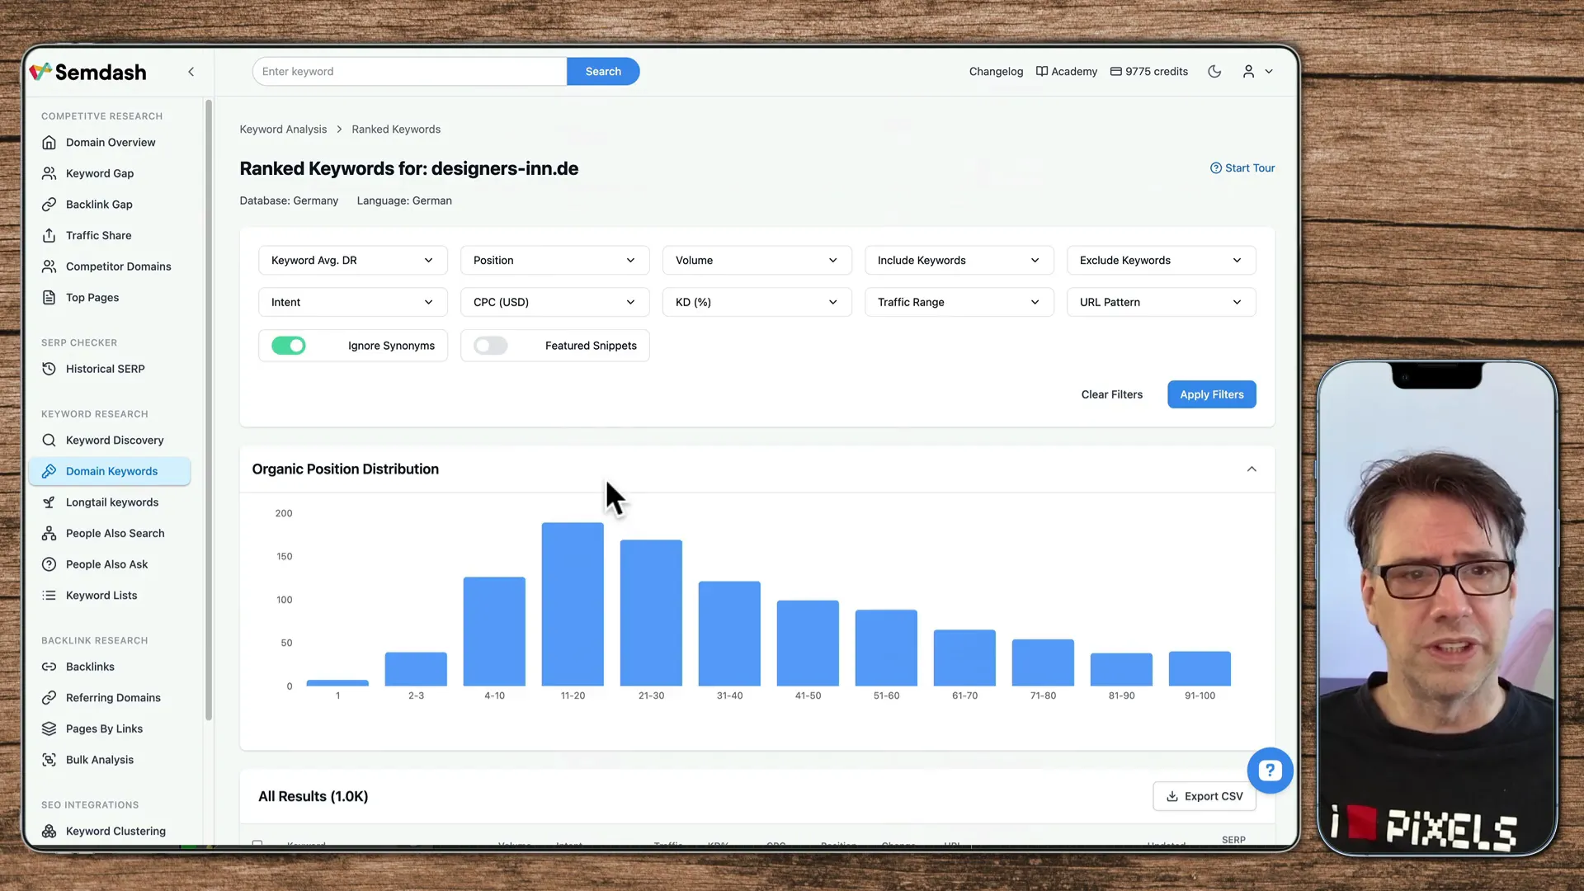
Task: Open Keyword Discovery tool
Action: pyautogui.click(x=114, y=440)
